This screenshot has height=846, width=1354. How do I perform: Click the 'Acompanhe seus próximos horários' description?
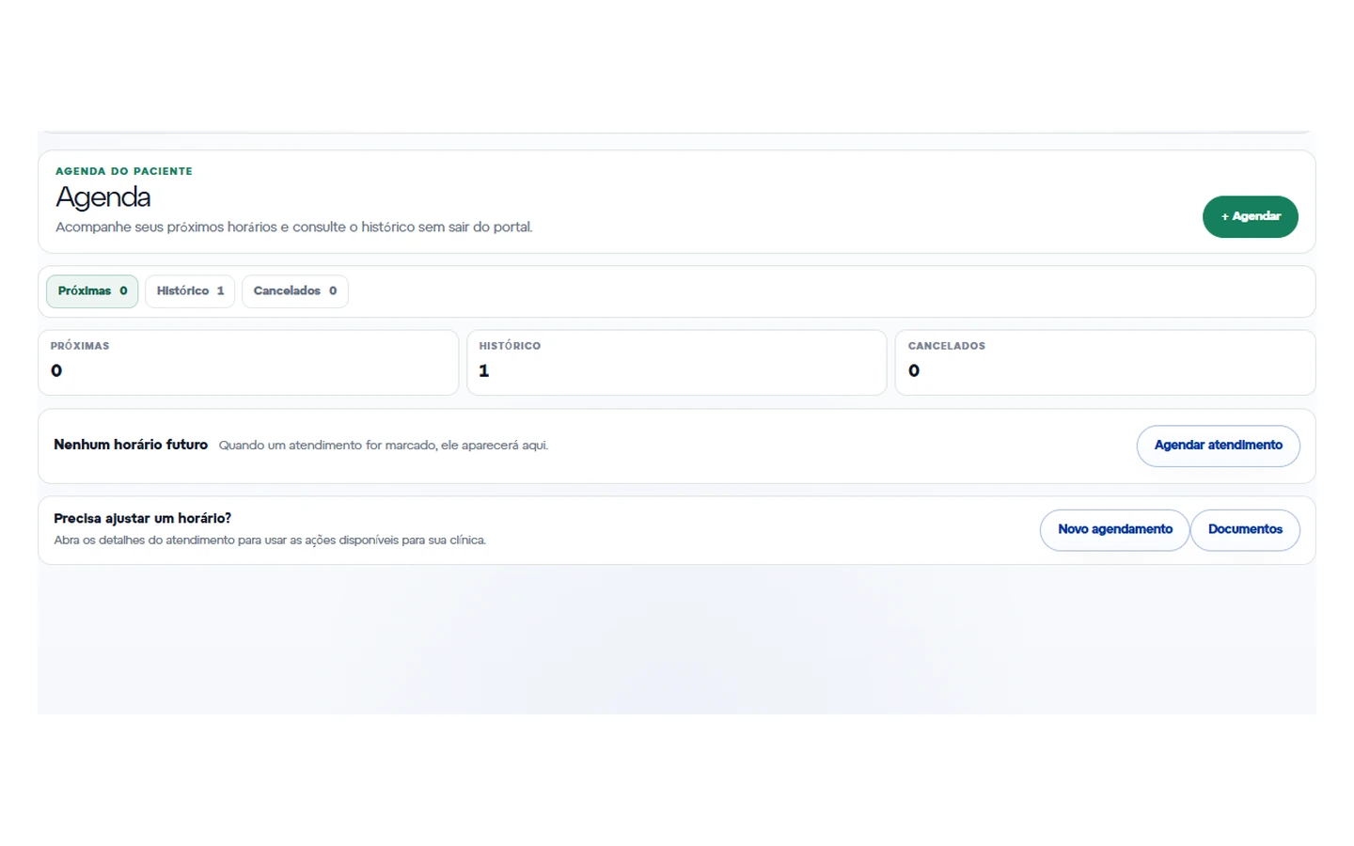(294, 227)
